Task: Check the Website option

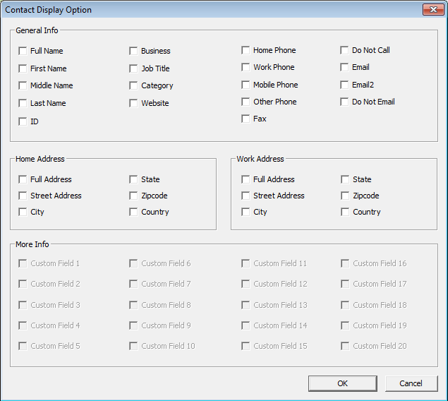Action: coord(134,103)
